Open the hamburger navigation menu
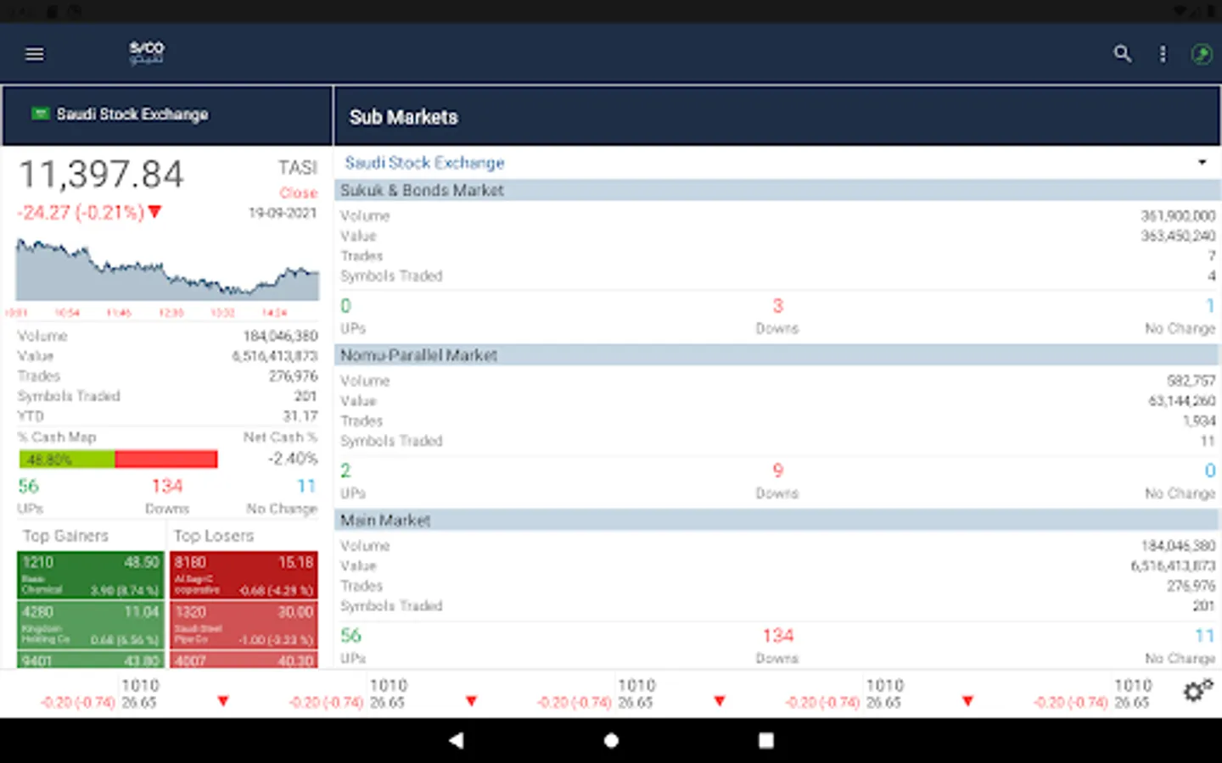The image size is (1222, 763). (35, 54)
